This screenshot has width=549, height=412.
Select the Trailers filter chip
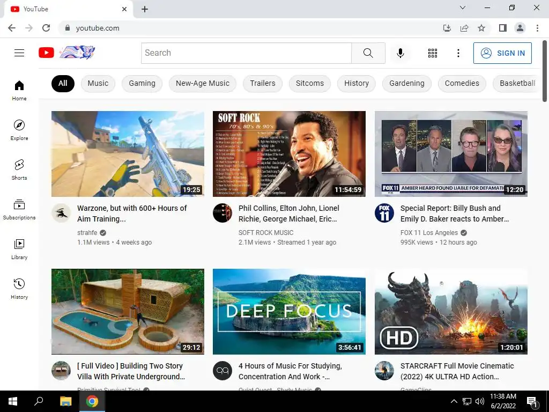pyautogui.click(x=263, y=83)
